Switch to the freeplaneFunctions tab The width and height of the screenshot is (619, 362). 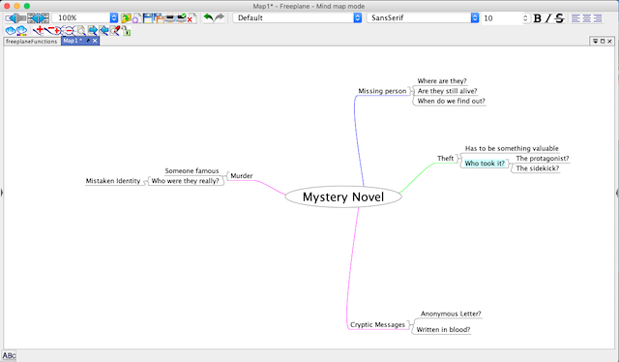pyautogui.click(x=32, y=41)
